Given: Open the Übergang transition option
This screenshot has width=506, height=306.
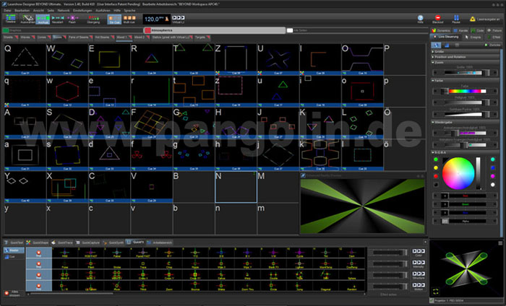Looking at the screenshot, I should [93, 19].
